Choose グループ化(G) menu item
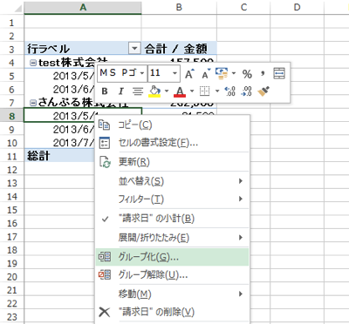Screen dimensions: 349x324 click(x=173, y=257)
